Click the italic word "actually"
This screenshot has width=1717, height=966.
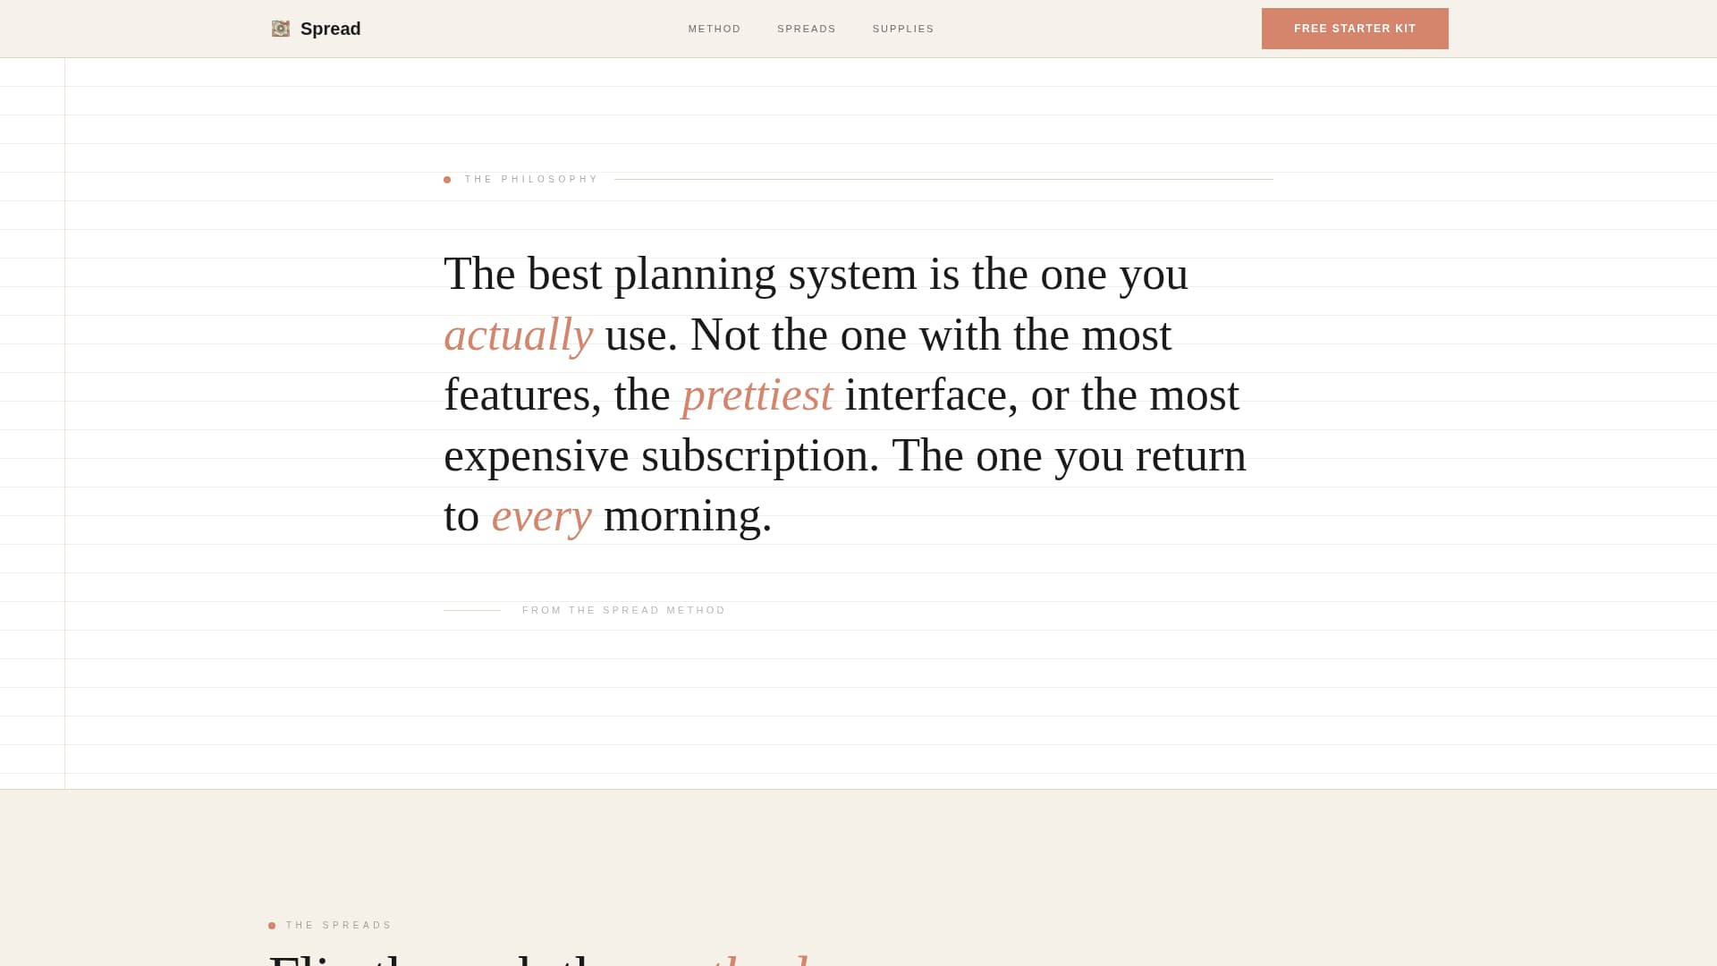(x=518, y=335)
